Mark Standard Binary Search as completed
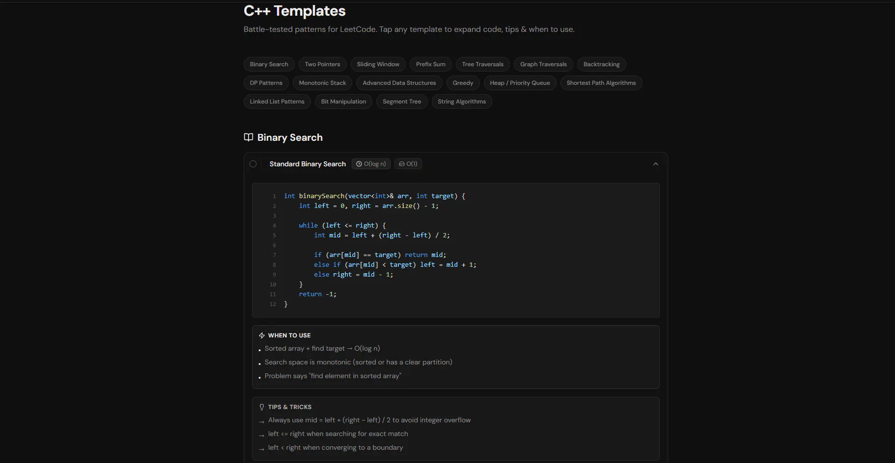This screenshot has width=895, height=463. tap(253, 164)
